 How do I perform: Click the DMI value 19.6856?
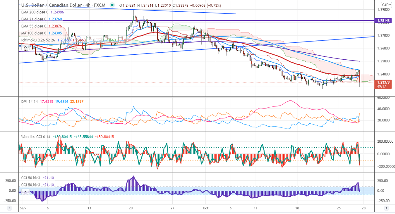click(x=62, y=102)
